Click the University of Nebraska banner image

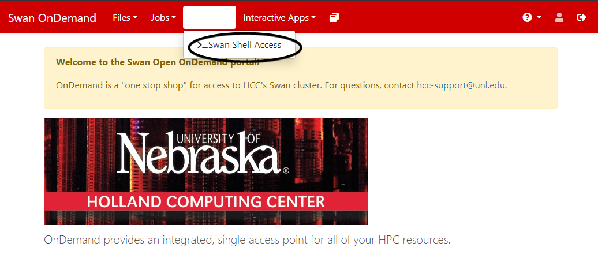(205, 171)
